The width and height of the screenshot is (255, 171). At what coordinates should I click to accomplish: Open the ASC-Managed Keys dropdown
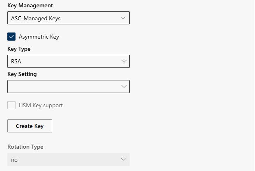click(x=69, y=18)
